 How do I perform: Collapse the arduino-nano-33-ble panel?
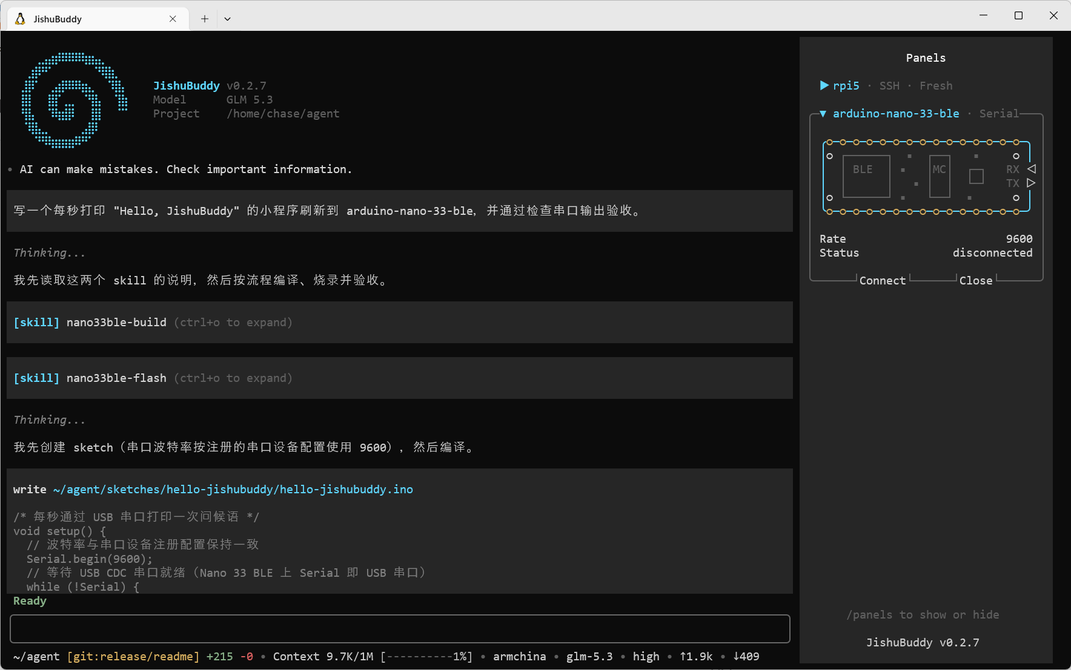tap(823, 114)
